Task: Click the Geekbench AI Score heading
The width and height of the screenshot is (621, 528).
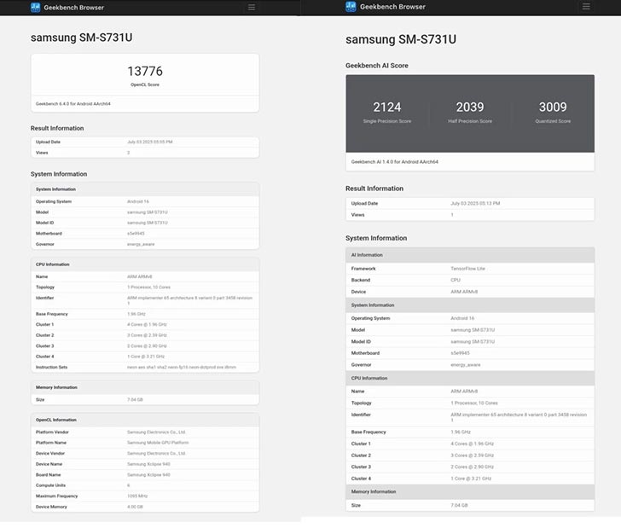Action: [377, 66]
